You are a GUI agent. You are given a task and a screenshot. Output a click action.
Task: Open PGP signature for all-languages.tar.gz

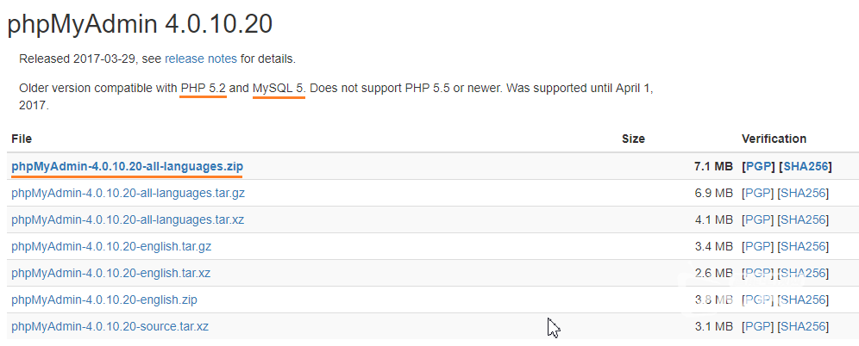point(758,193)
